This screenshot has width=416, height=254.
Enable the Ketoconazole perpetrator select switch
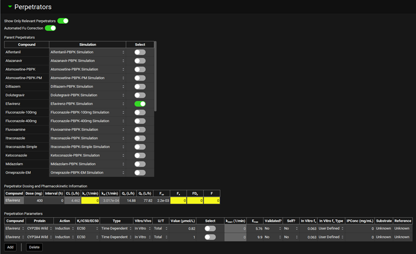tap(140, 155)
